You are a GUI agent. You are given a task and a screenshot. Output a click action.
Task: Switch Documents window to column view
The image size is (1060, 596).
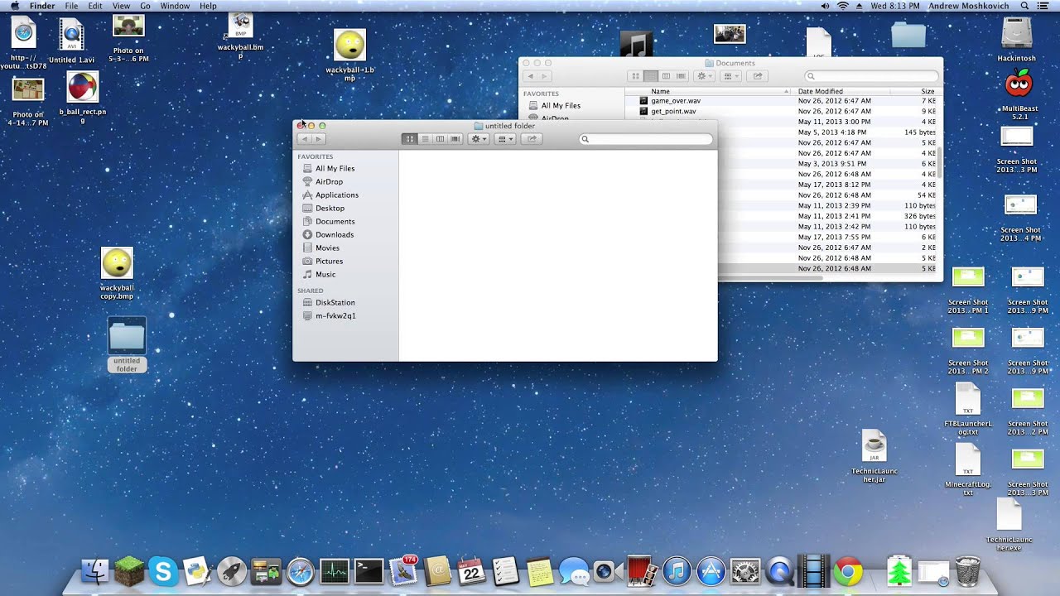[666, 76]
